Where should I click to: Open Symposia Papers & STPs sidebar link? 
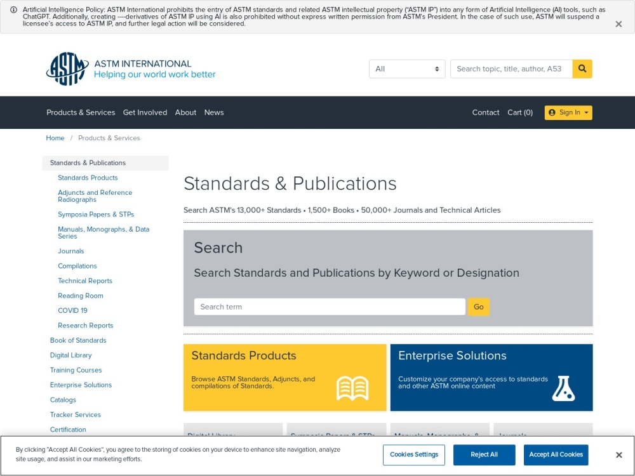[96, 215]
